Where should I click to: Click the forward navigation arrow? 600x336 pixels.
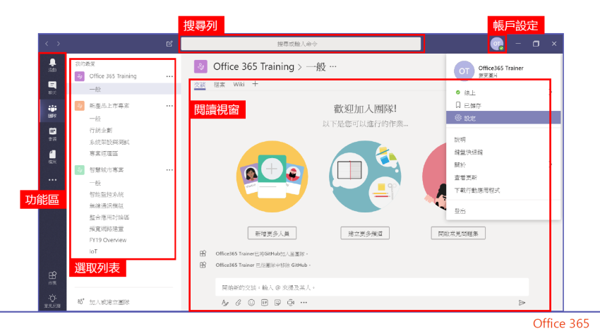[x=59, y=44]
